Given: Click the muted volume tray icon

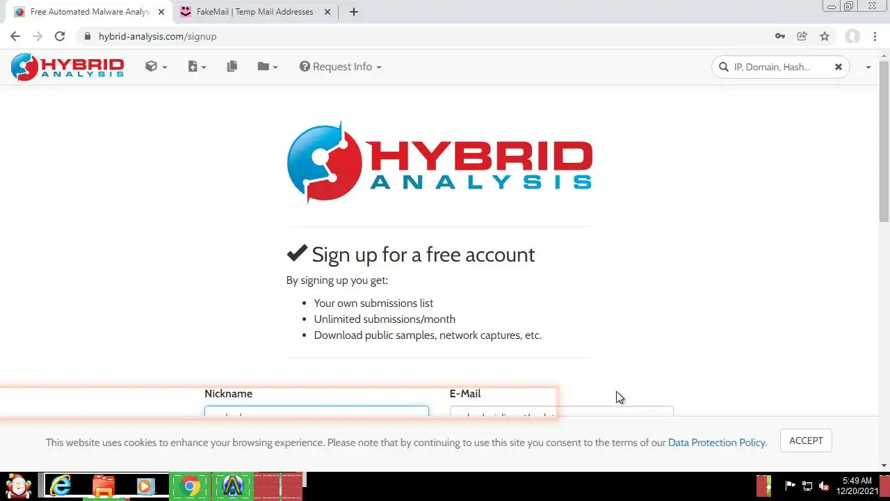Looking at the screenshot, I should pos(825,486).
